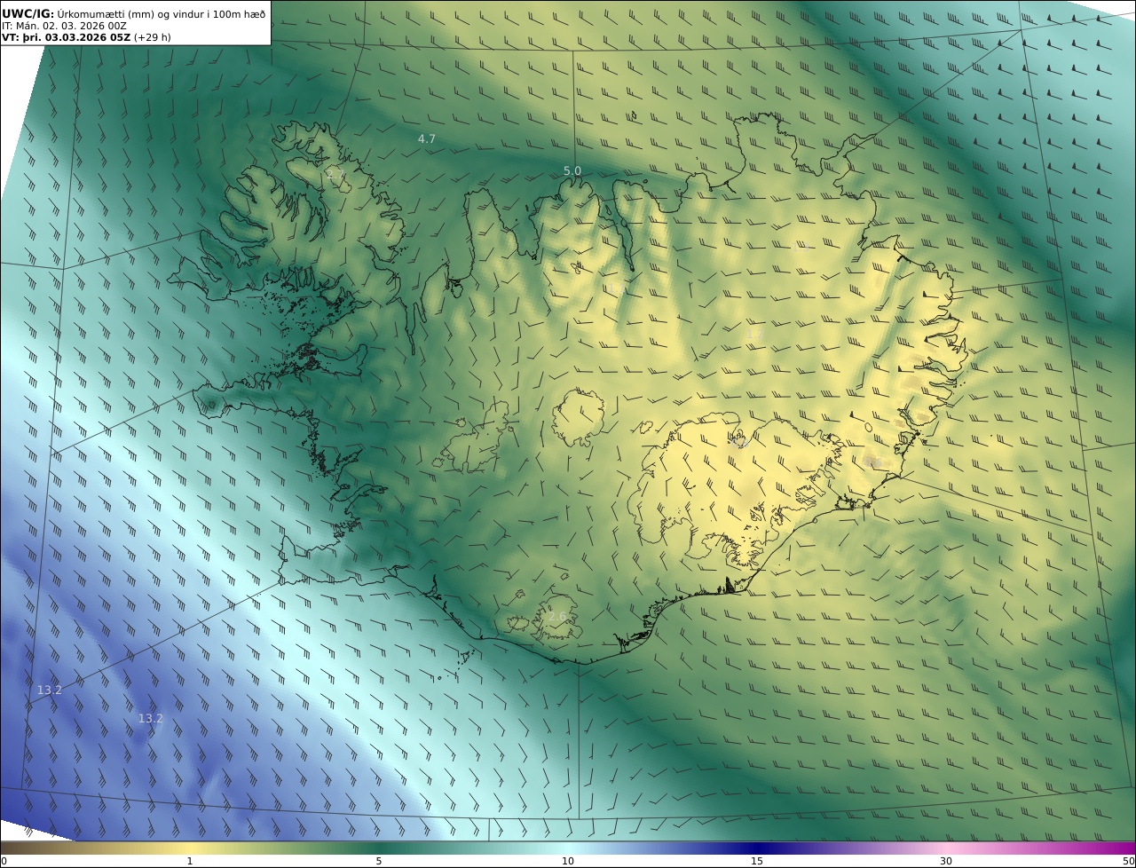
Task: Select the 'IT: Mán. 02. 03. 2026 00Z' line
Action: tap(64, 27)
